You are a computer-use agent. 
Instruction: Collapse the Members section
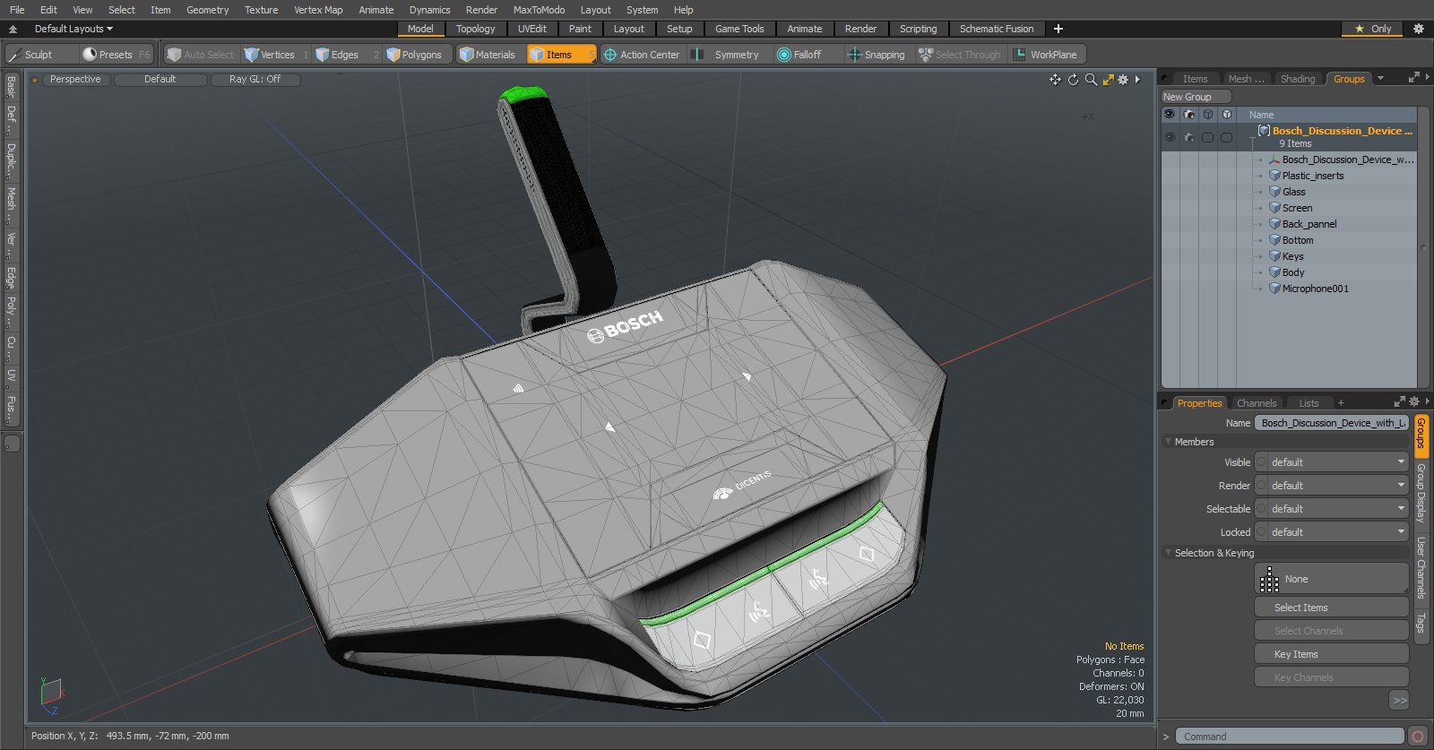point(1168,442)
